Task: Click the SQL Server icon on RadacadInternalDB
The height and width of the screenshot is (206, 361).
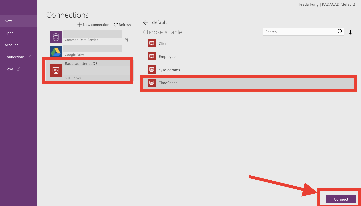Action: tap(56, 70)
